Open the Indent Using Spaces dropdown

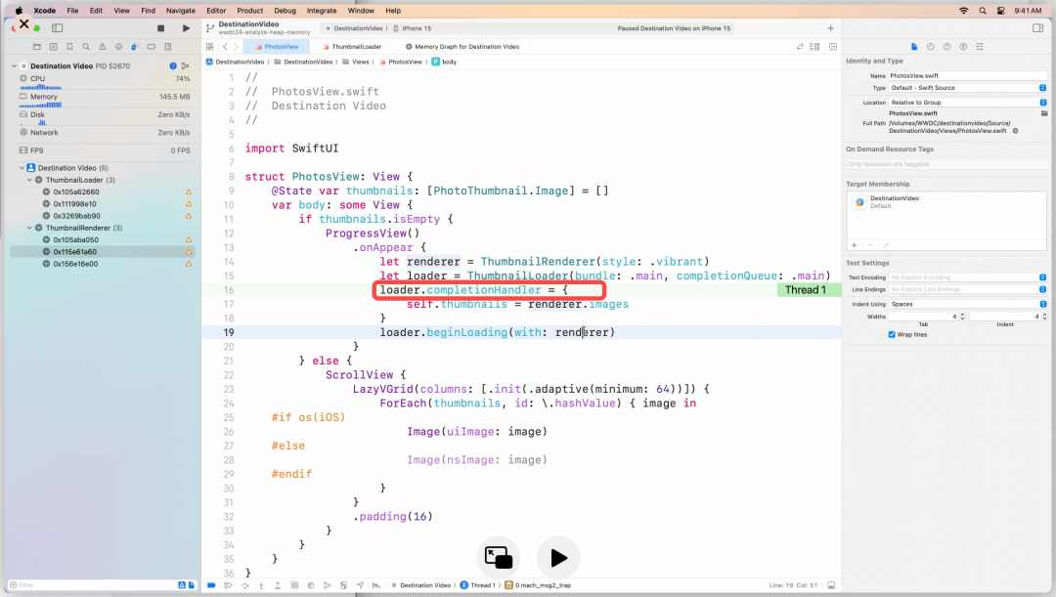click(x=968, y=304)
